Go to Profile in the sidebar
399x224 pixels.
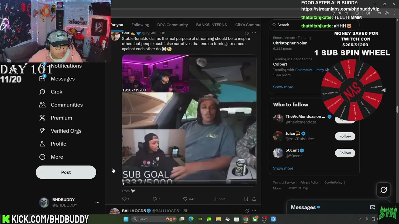pos(52,144)
